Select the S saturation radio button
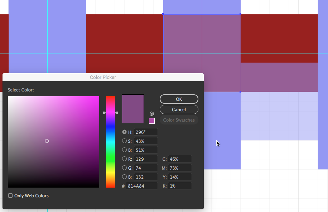 tap(124, 141)
